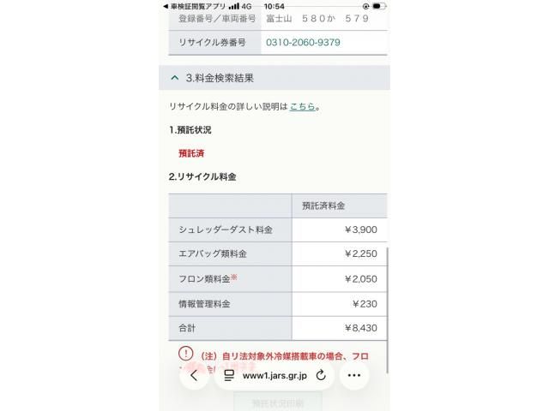The width and height of the screenshot is (549, 411).
Task: Collapse section via 3.料金検索結果 header text
Action: point(220,78)
